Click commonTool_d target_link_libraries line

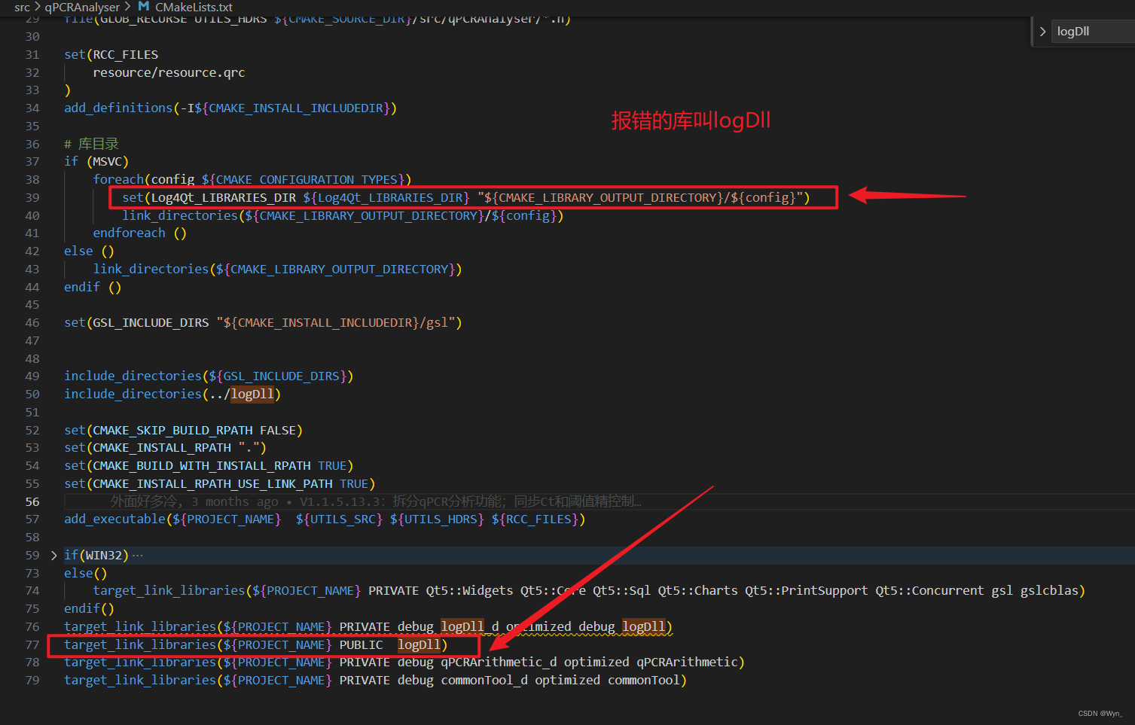pyautogui.click(x=376, y=680)
